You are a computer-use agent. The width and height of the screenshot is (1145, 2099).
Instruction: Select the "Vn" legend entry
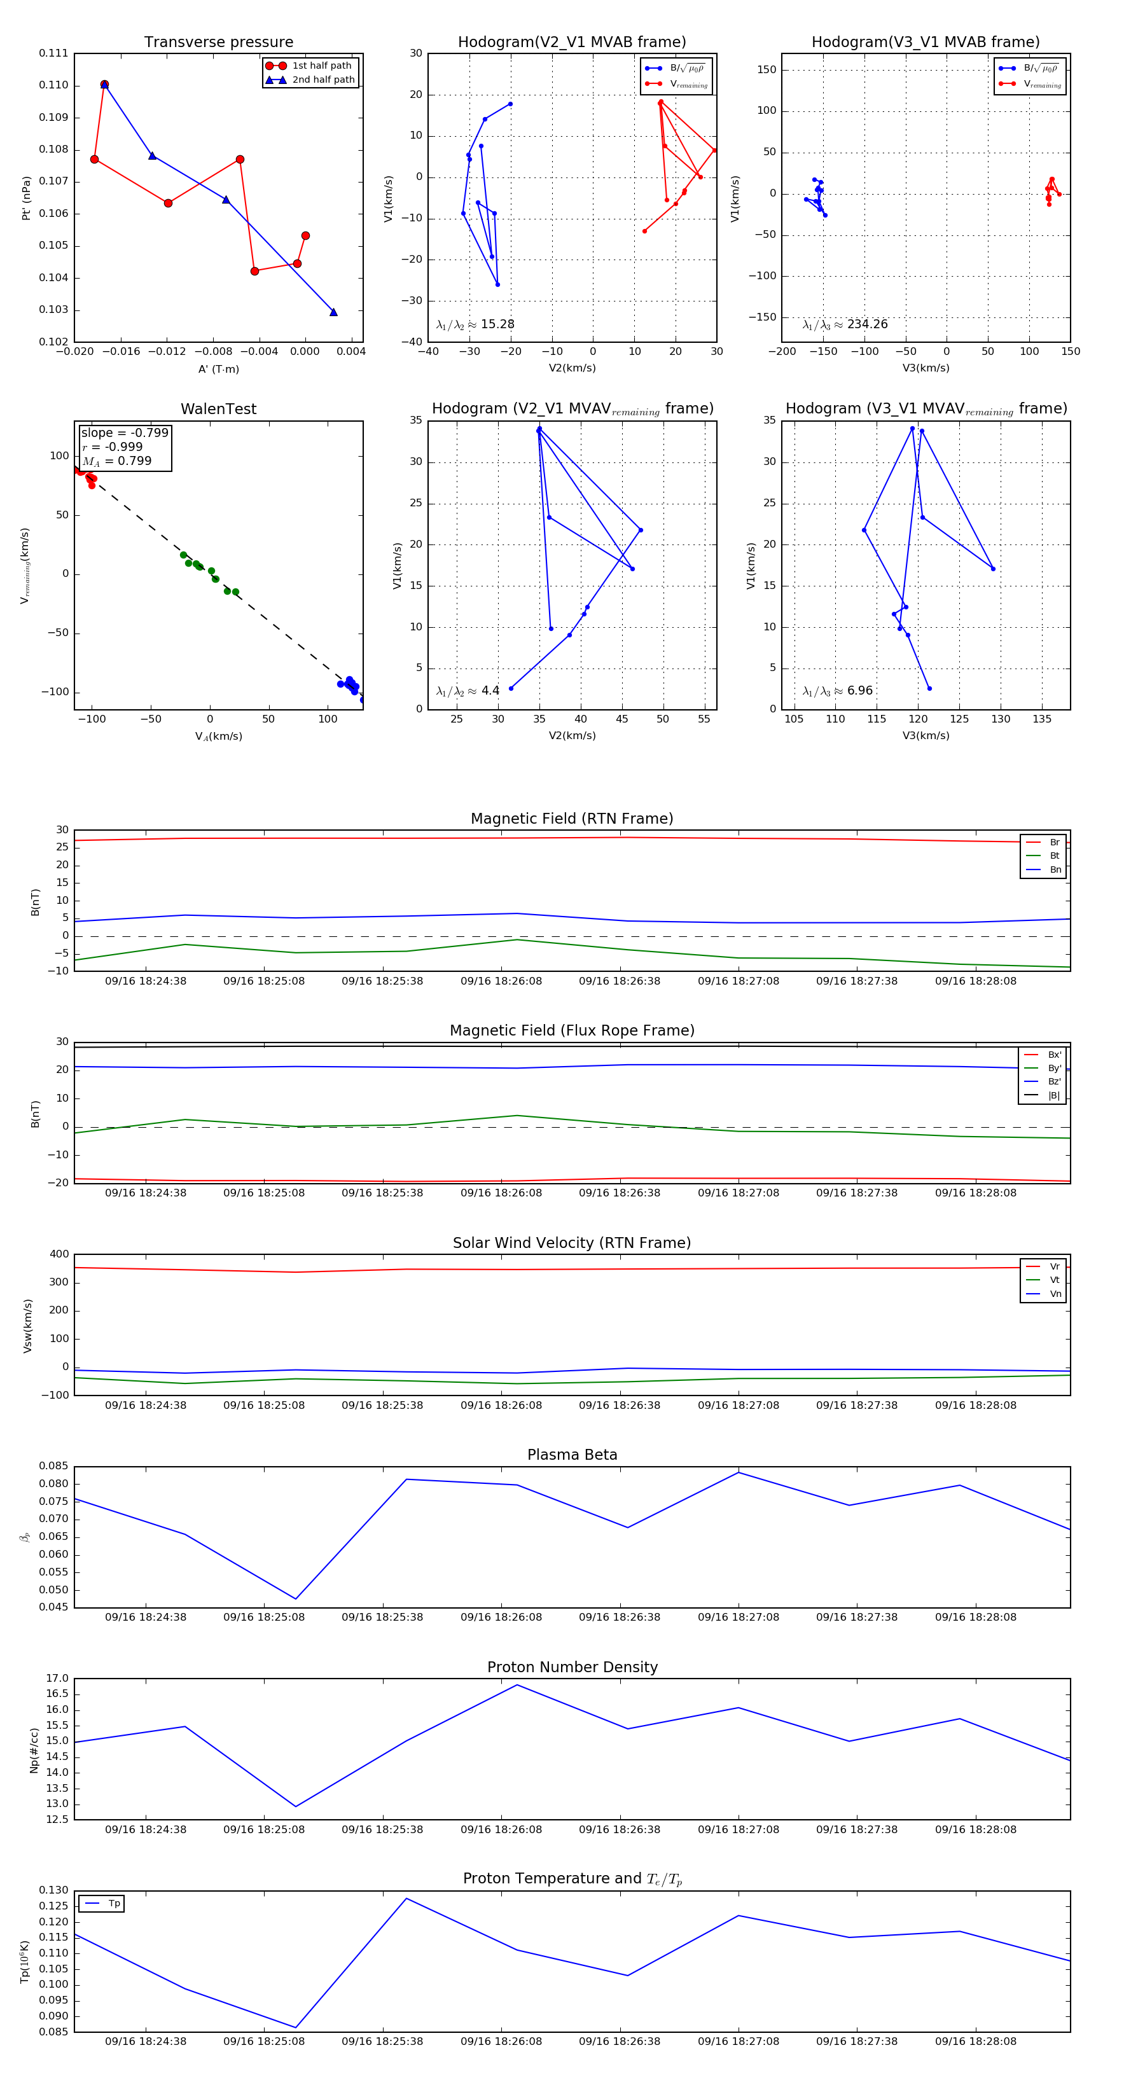click(x=1043, y=1294)
